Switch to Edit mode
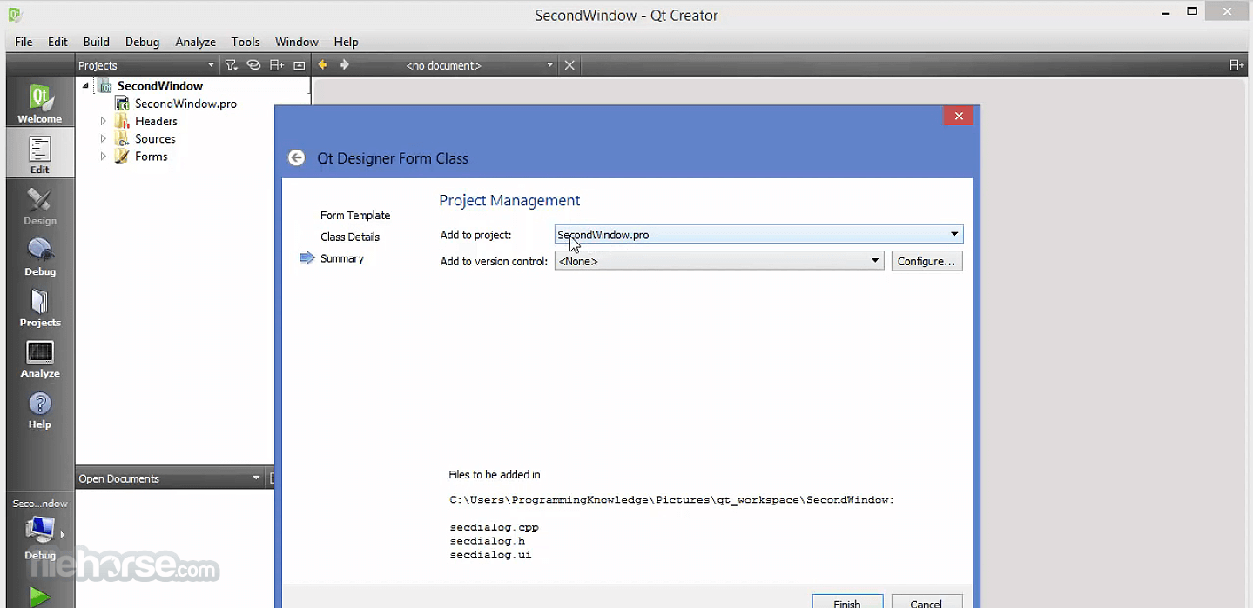 pyautogui.click(x=40, y=154)
